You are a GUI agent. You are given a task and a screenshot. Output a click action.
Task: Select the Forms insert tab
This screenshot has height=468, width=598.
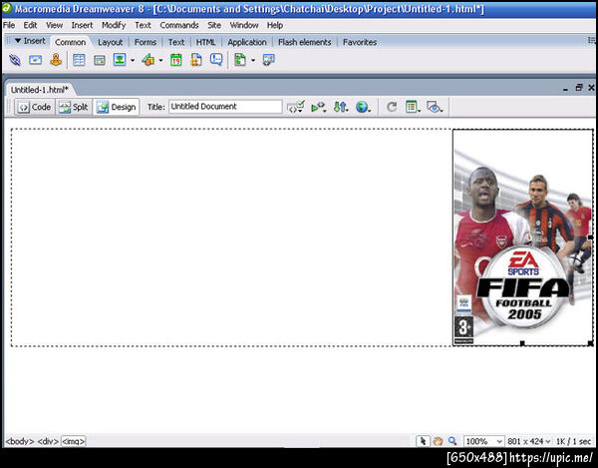(146, 42)
